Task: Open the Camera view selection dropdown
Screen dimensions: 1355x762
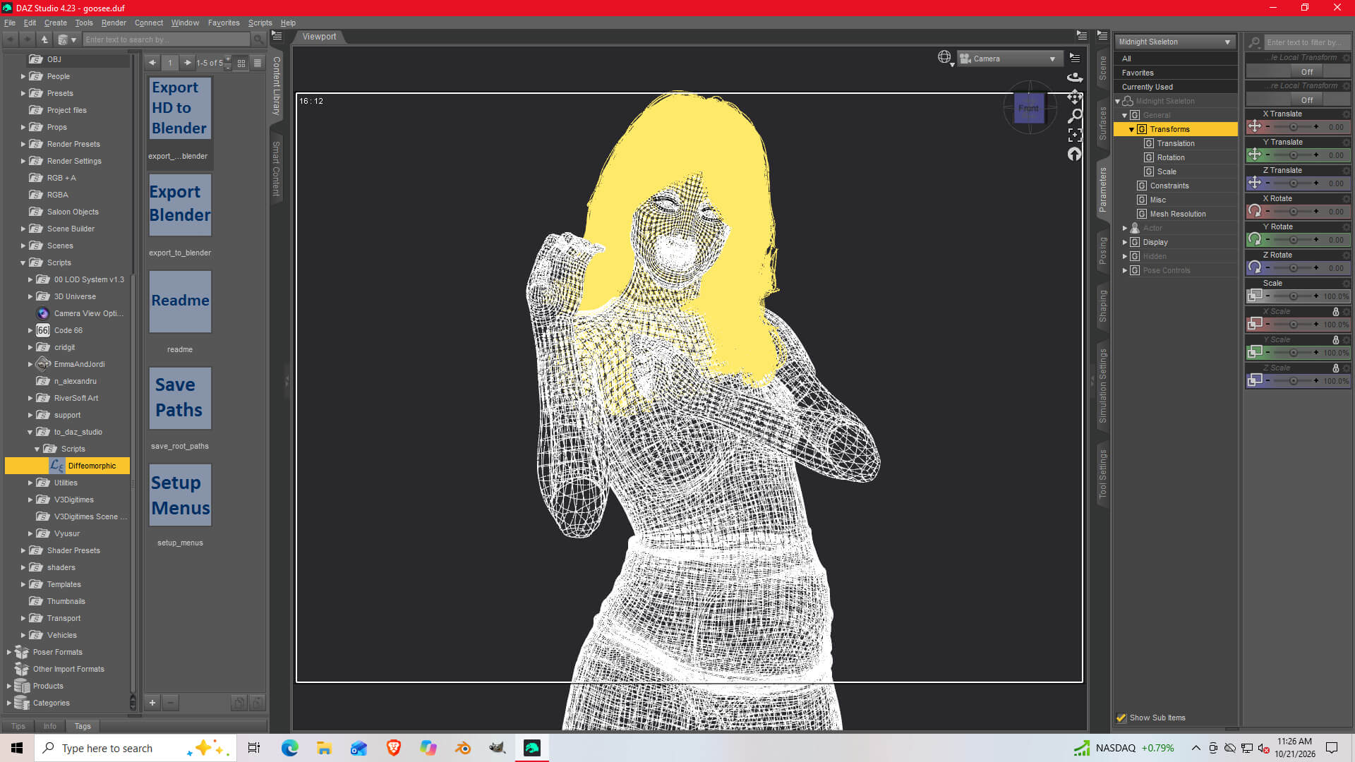Action: point(1010,59)
